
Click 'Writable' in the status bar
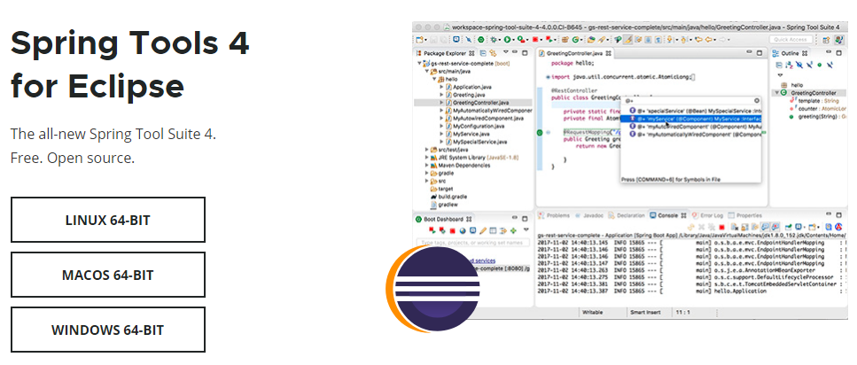click(593, 312)
